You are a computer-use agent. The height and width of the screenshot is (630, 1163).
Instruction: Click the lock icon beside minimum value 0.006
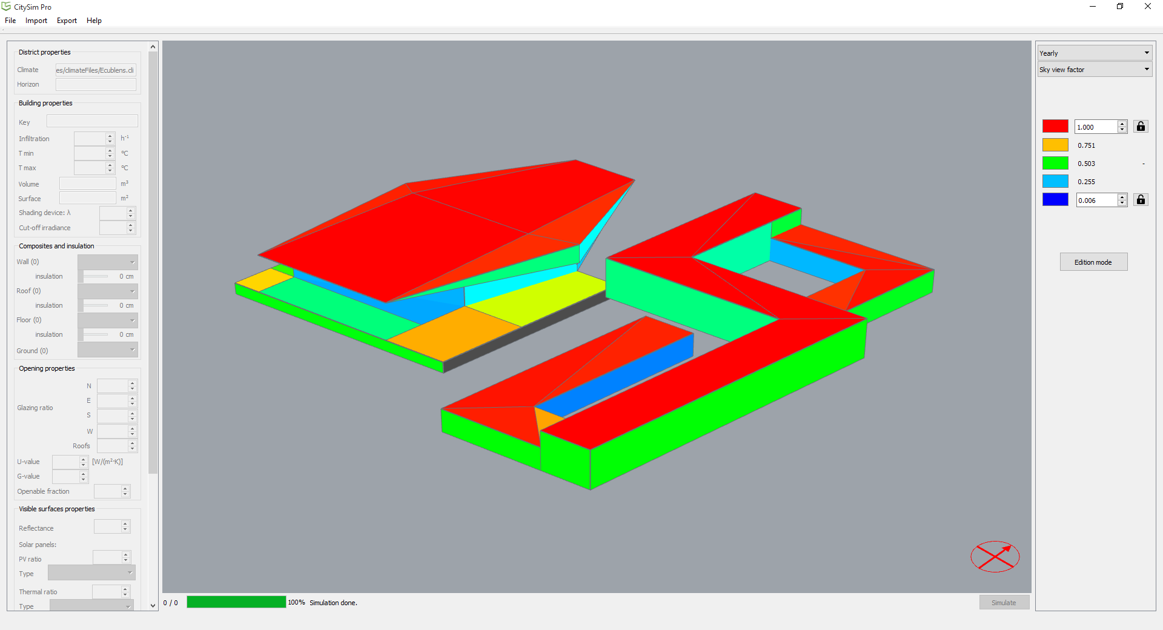[x=1141, y=200]
